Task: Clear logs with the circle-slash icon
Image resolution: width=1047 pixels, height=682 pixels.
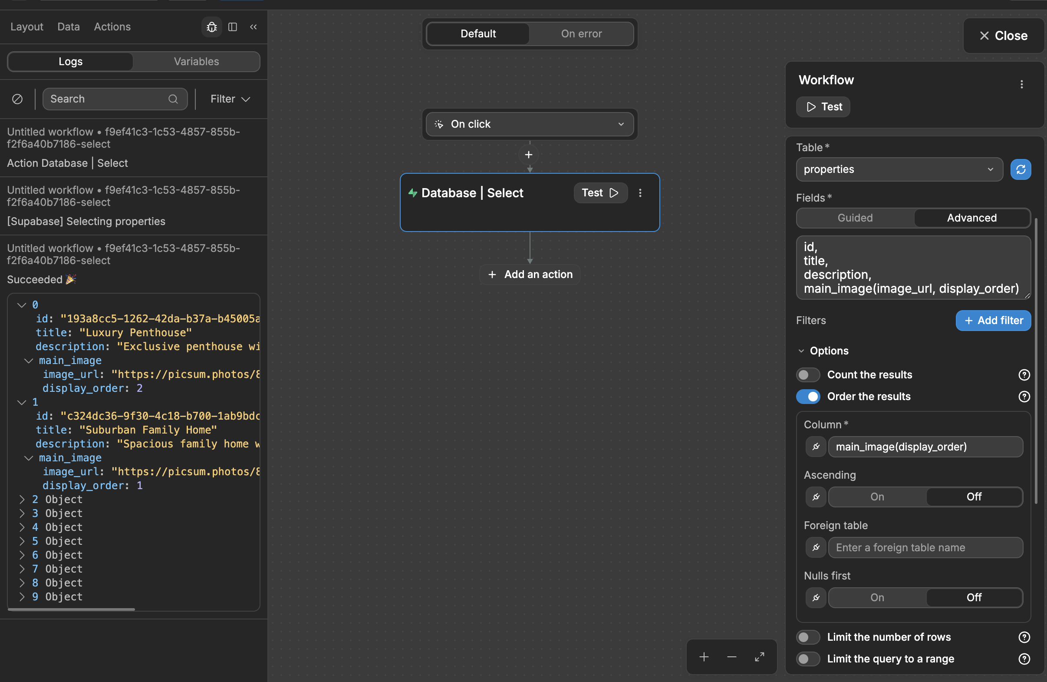Action: 17,99
